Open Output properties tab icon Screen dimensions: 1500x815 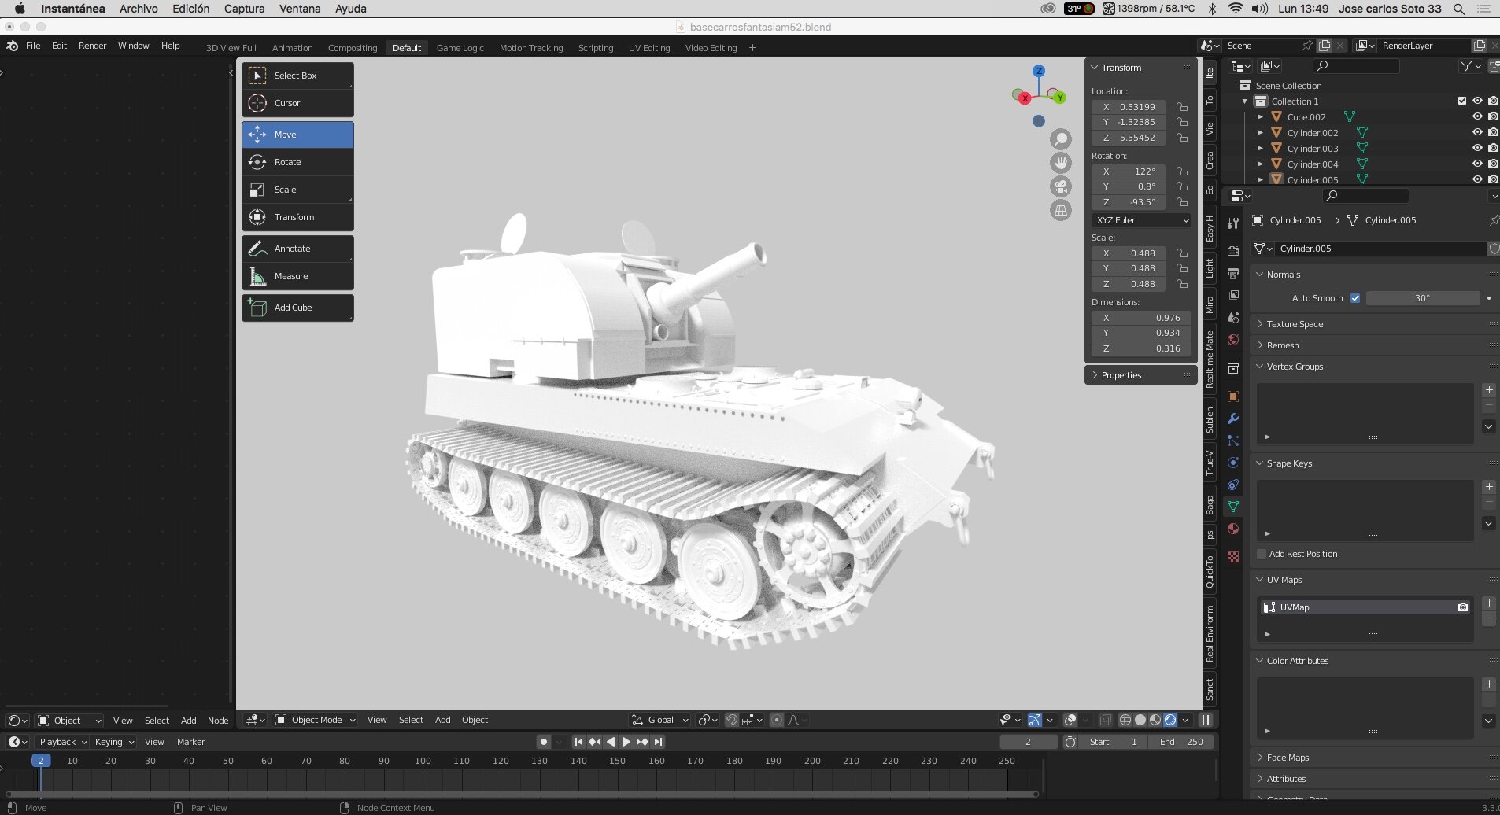1233,273
